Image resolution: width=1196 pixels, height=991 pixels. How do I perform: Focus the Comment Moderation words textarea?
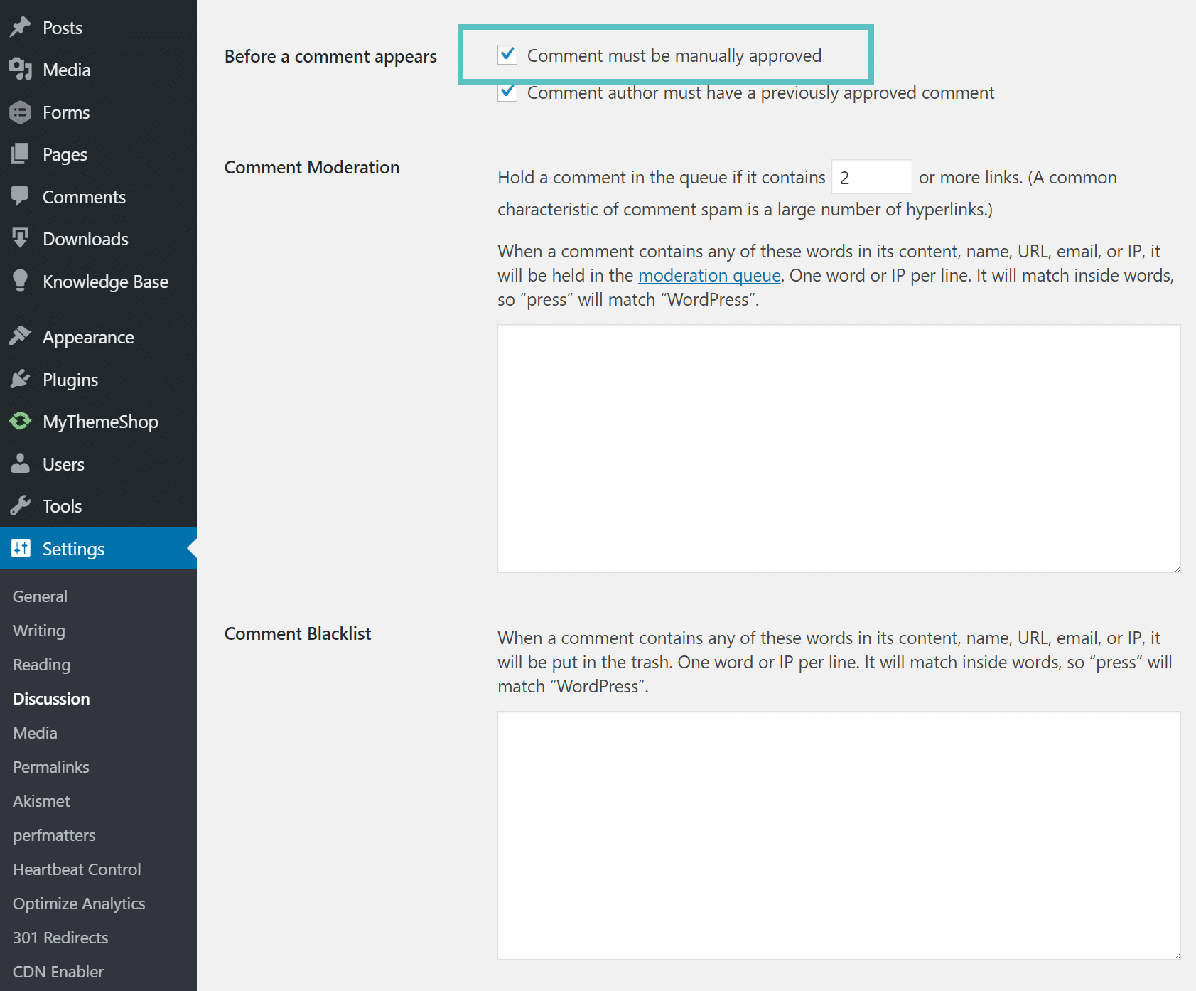pos(839,449)
